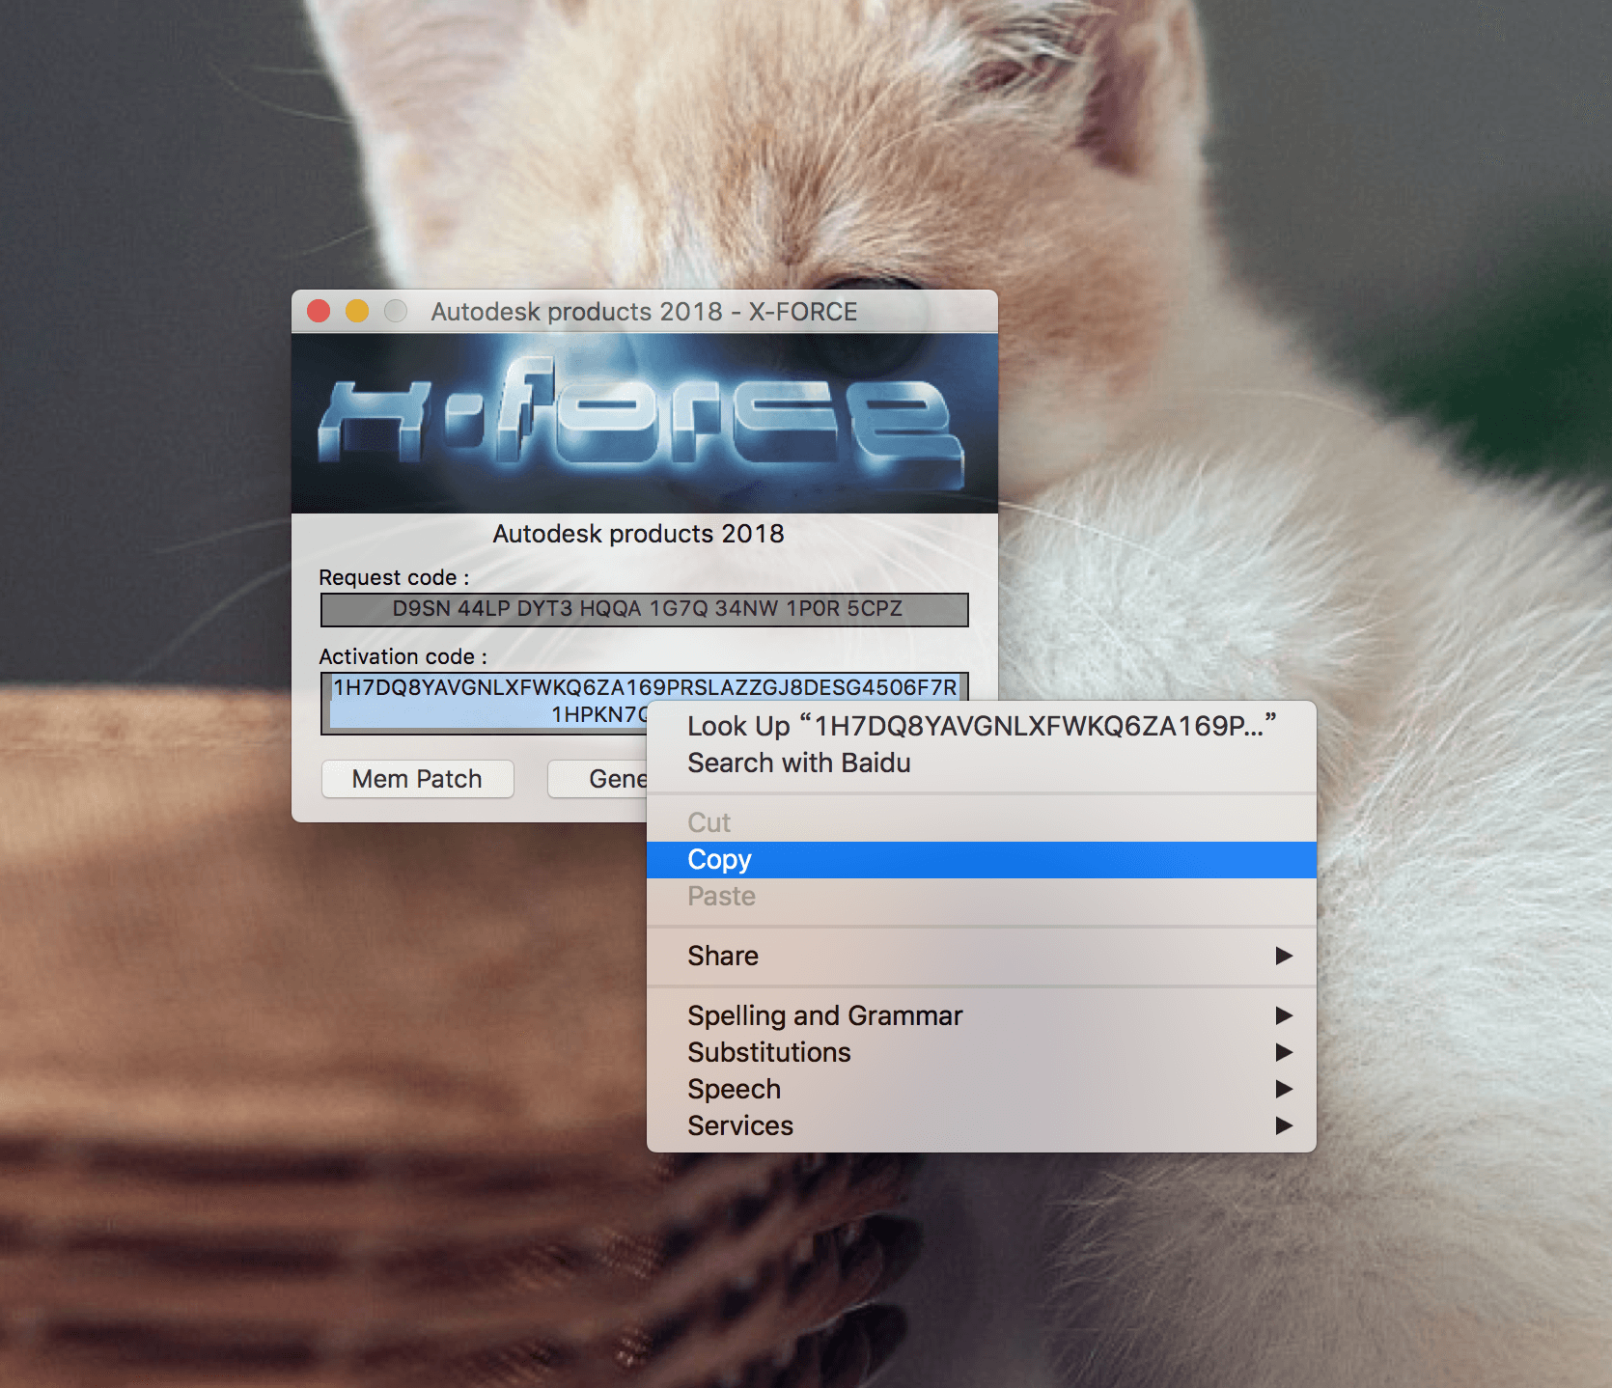Close the X-FORCE window with red button
The width and height of the screenshot is (1612, 1388).
pyautogui.click(x=319, y=311)
